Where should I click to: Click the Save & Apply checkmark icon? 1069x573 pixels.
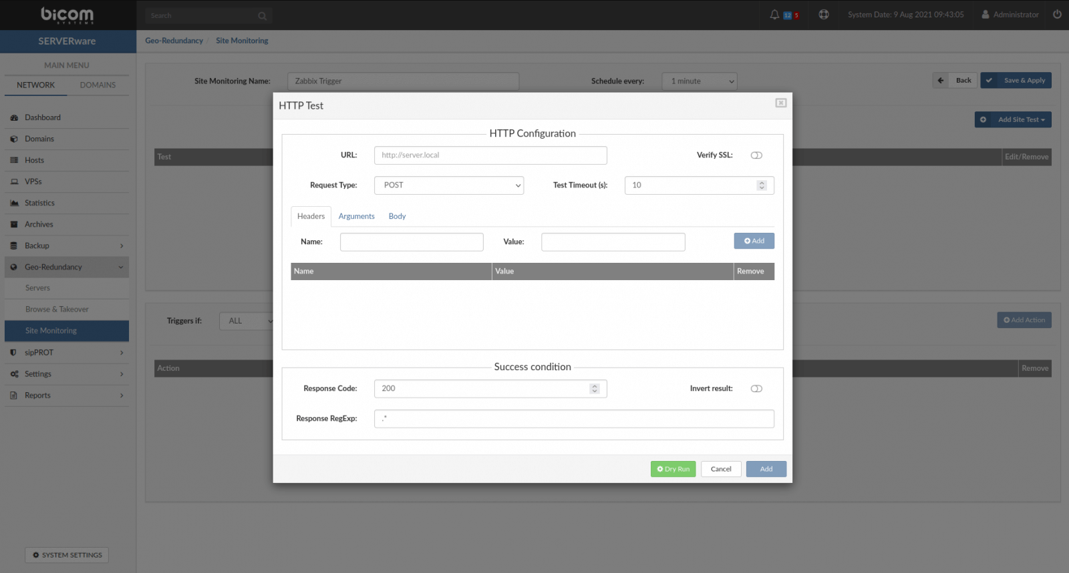point(989,81)
